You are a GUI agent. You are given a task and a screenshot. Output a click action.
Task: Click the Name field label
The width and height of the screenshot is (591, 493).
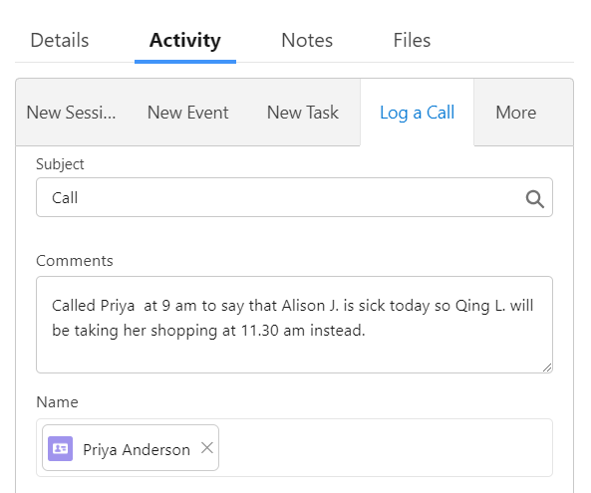[57, 402]
